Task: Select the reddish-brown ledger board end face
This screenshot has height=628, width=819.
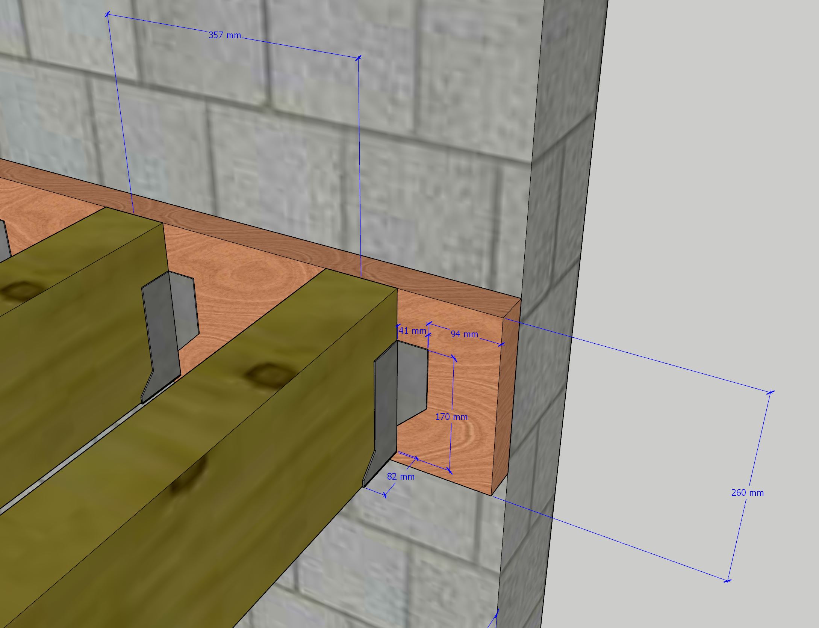Action: coord(506,396)
